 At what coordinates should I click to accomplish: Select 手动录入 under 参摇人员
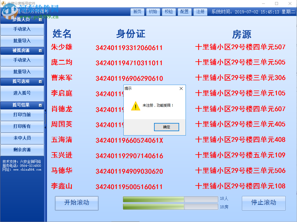22,30
